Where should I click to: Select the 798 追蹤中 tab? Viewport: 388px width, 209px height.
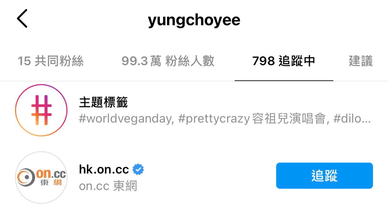(x=284, y=61)
